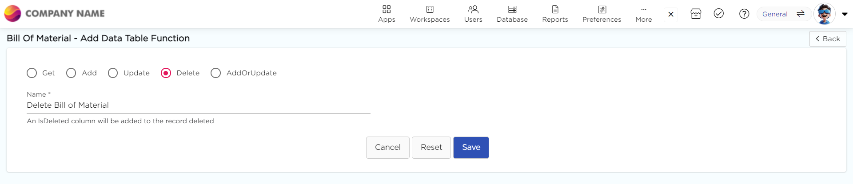
Task: Open Workspaces from the top navigation
Action: (430, 14)
